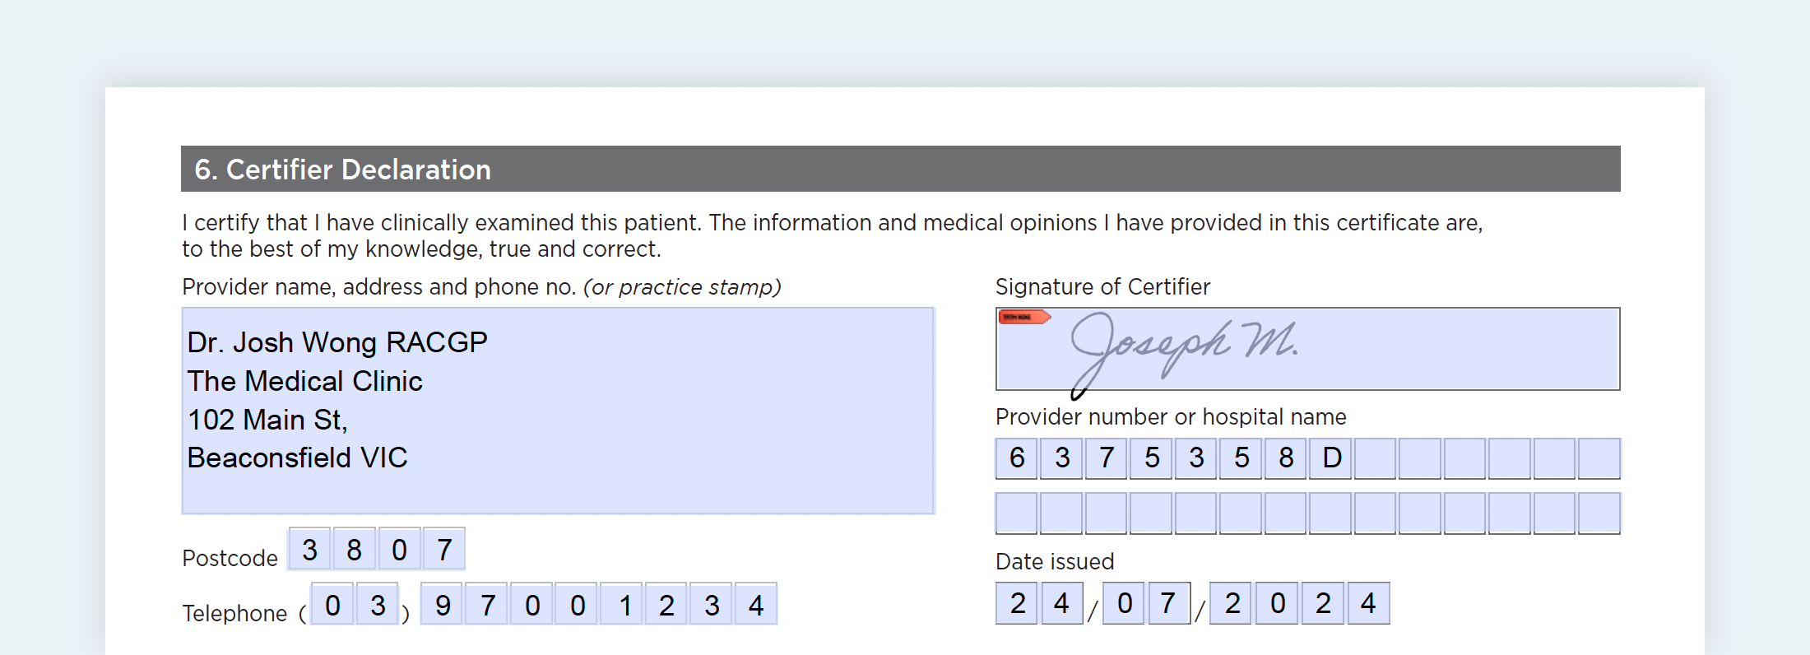Select the last year digit of Date issued
Viewport: 1810px width, 655px height.
1368,603
